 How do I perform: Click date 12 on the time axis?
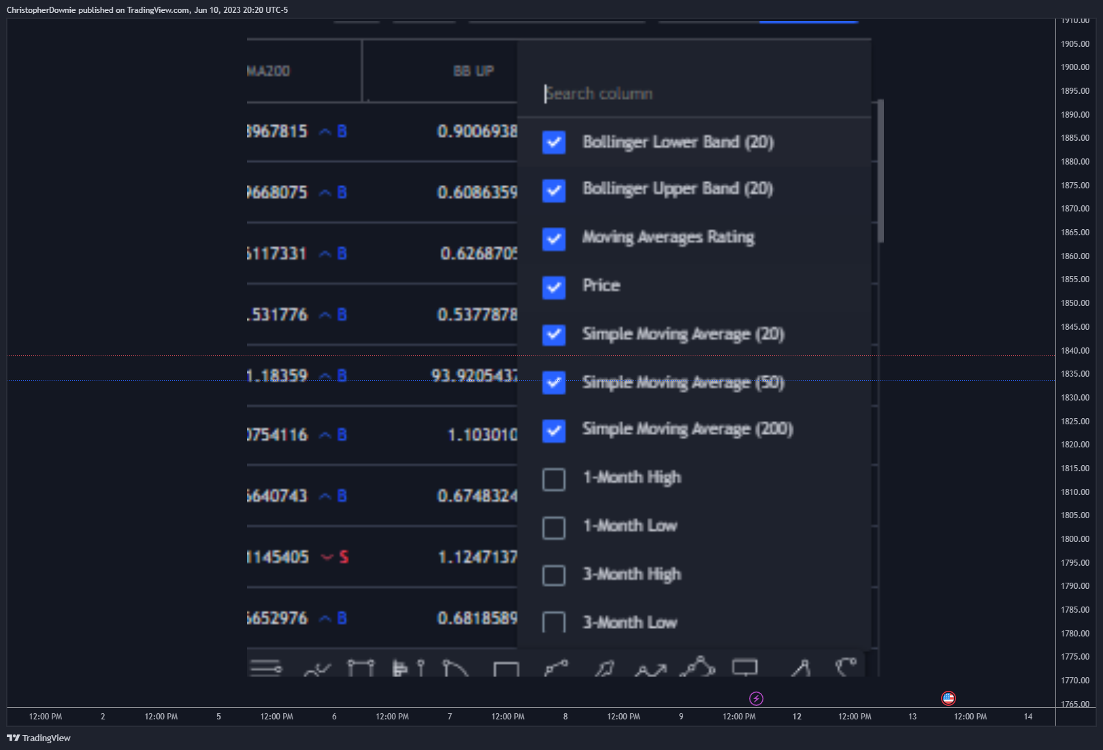tap(797, 717)
